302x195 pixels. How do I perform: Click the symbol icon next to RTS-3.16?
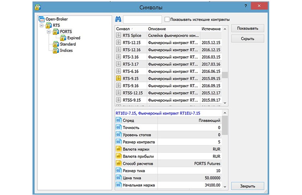pos(118,57)
